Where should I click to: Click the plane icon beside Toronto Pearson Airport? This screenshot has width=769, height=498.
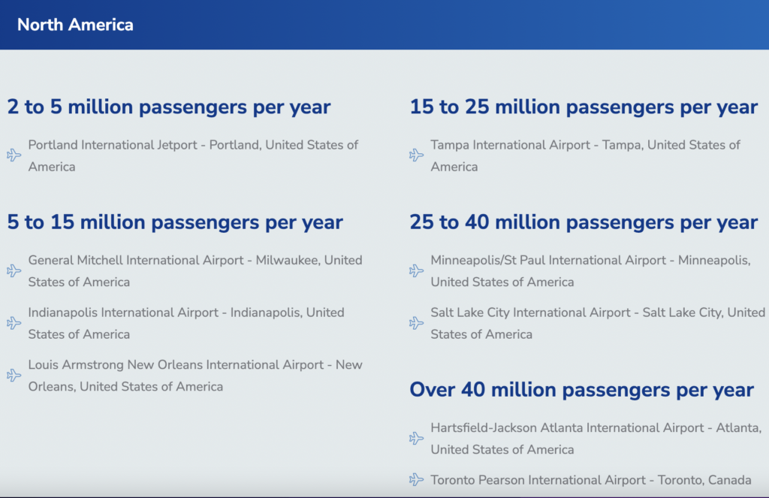tap(416, 479)
